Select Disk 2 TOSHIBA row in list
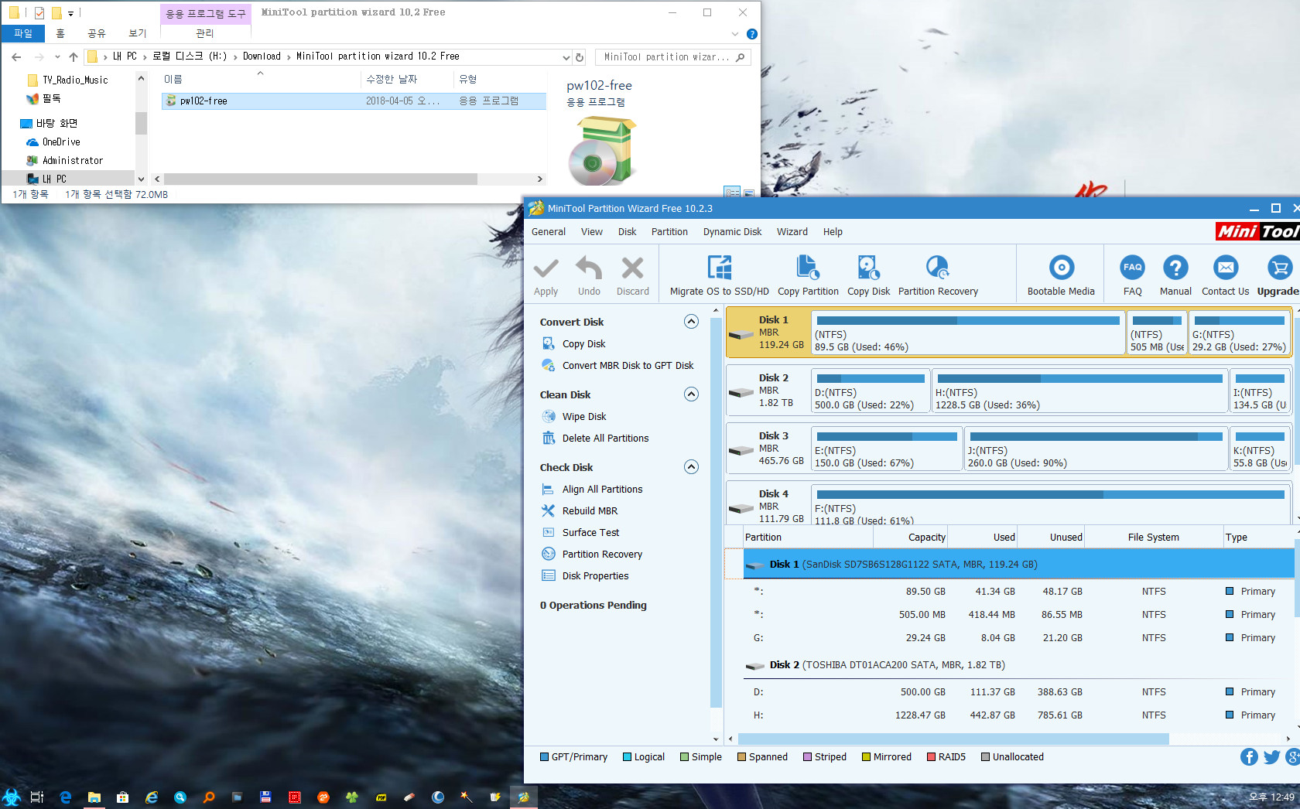The image size is (1300, 809). click(1017, 665)
